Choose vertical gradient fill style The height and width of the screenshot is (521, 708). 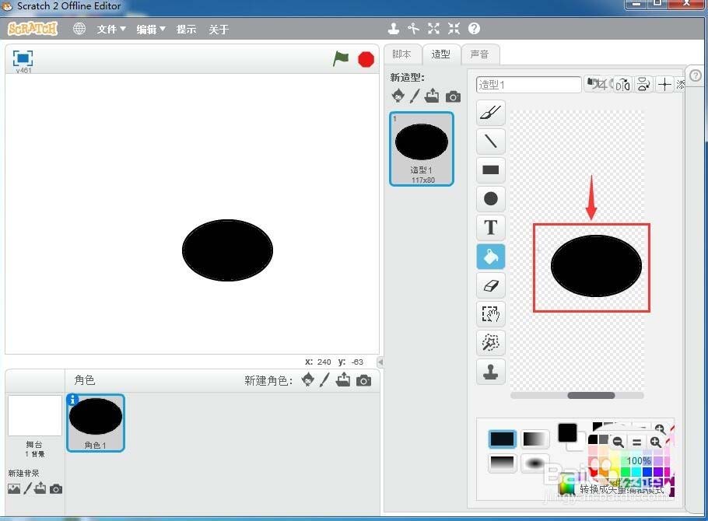(x=502, y=463)
